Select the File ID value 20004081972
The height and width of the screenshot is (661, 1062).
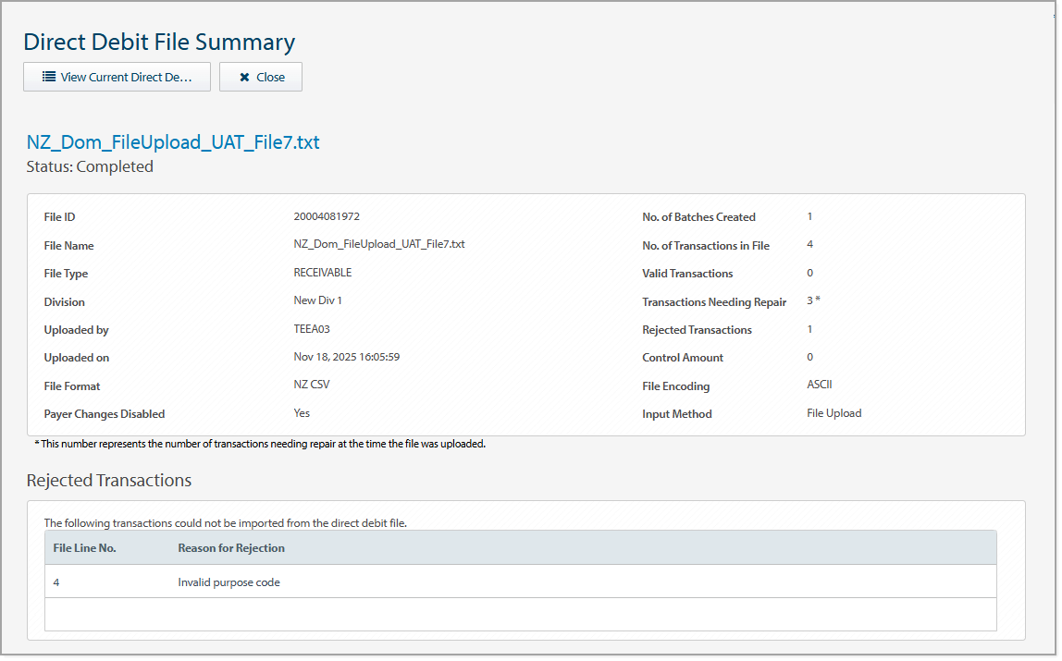click(x=326, y=216)
